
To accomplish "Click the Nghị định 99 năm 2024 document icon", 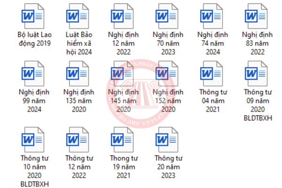I will 33,73.
